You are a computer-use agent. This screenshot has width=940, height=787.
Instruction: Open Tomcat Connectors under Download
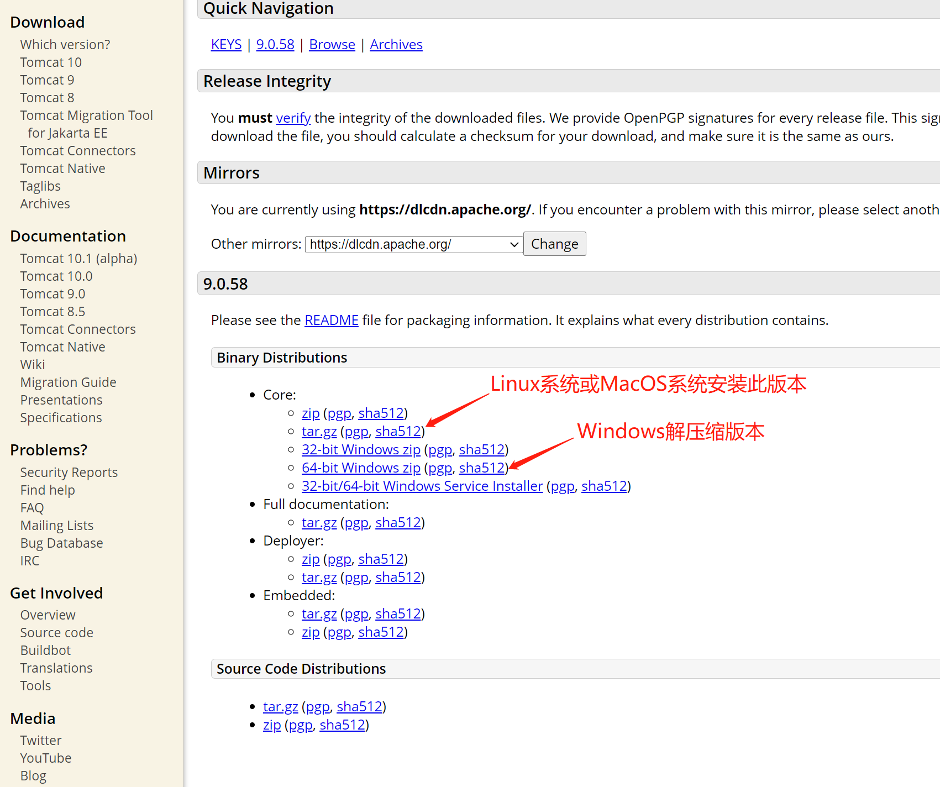click(78, 151)
